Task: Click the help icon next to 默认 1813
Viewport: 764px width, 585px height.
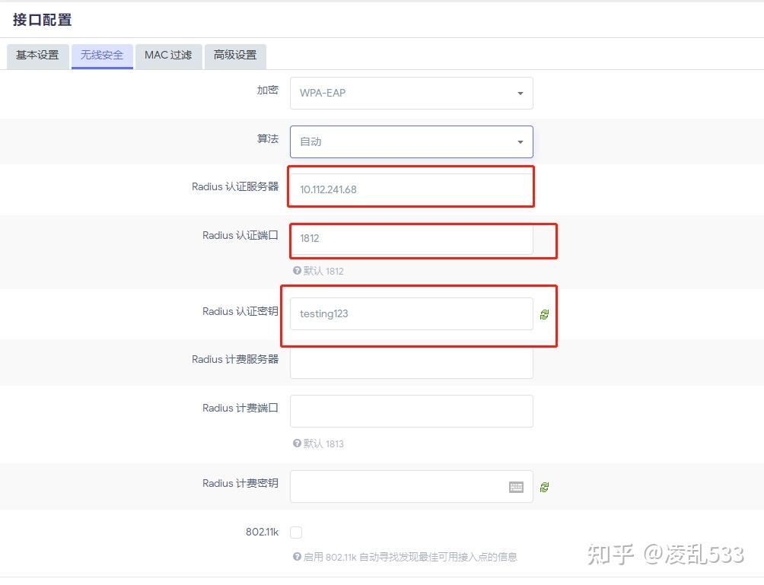Action: coord(296,444)
